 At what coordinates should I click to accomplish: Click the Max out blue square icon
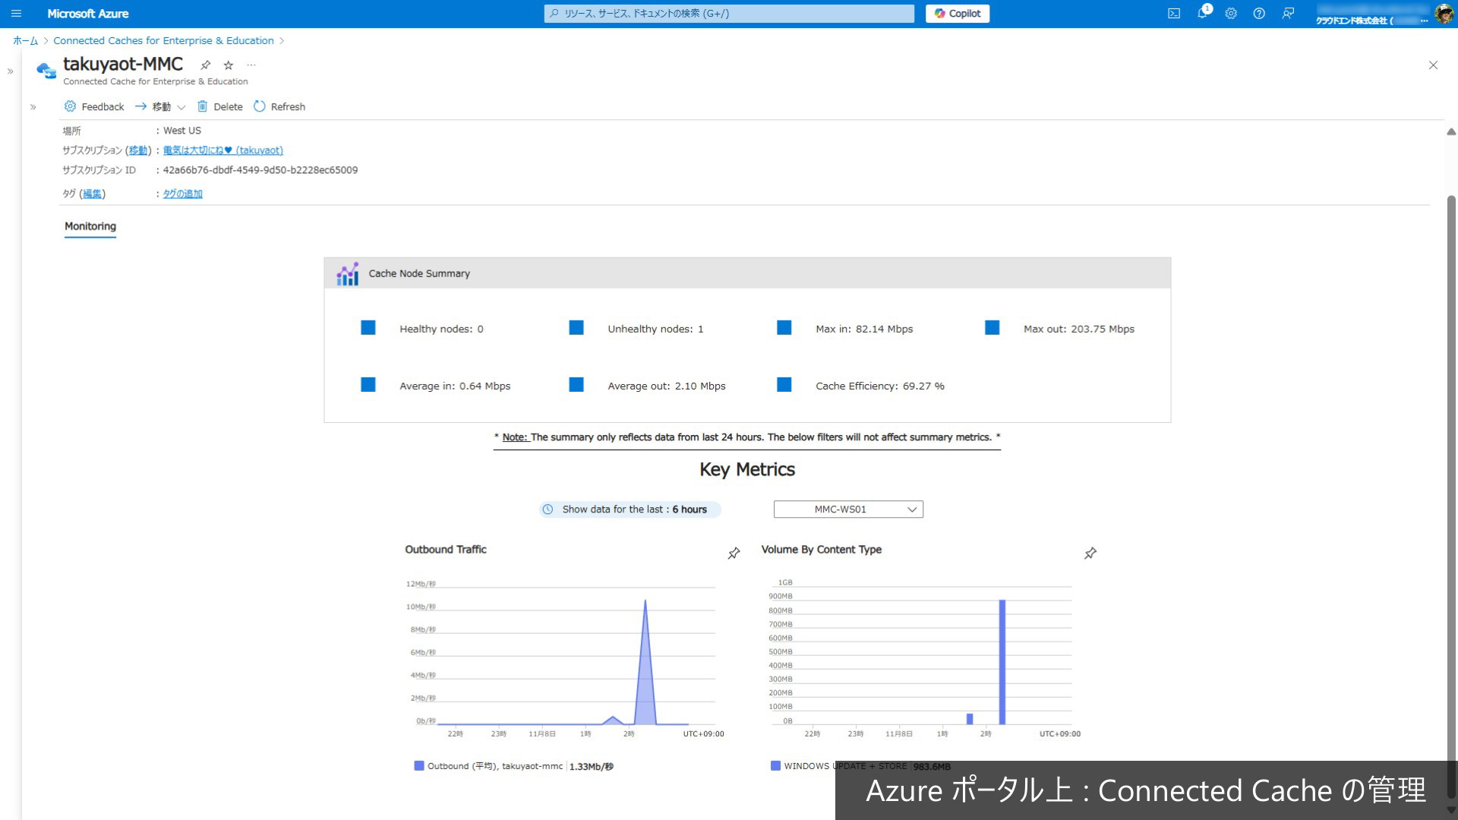coord(993,328)
